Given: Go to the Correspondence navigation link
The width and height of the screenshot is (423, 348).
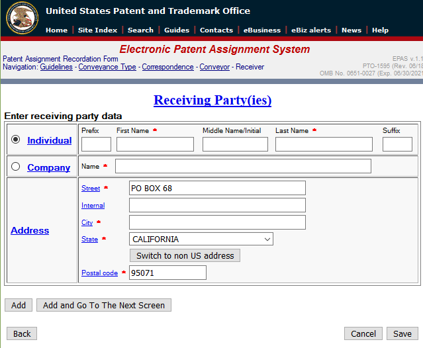Looking at the screenshot, I should (x=167, y=67).
